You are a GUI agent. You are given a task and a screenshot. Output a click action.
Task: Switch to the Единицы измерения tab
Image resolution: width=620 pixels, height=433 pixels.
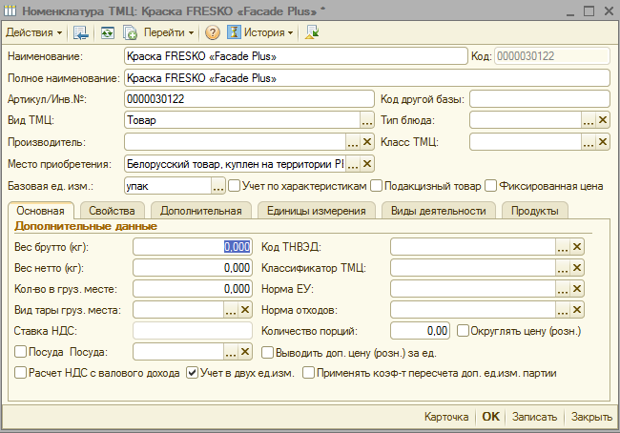click(x=315, y=210)
